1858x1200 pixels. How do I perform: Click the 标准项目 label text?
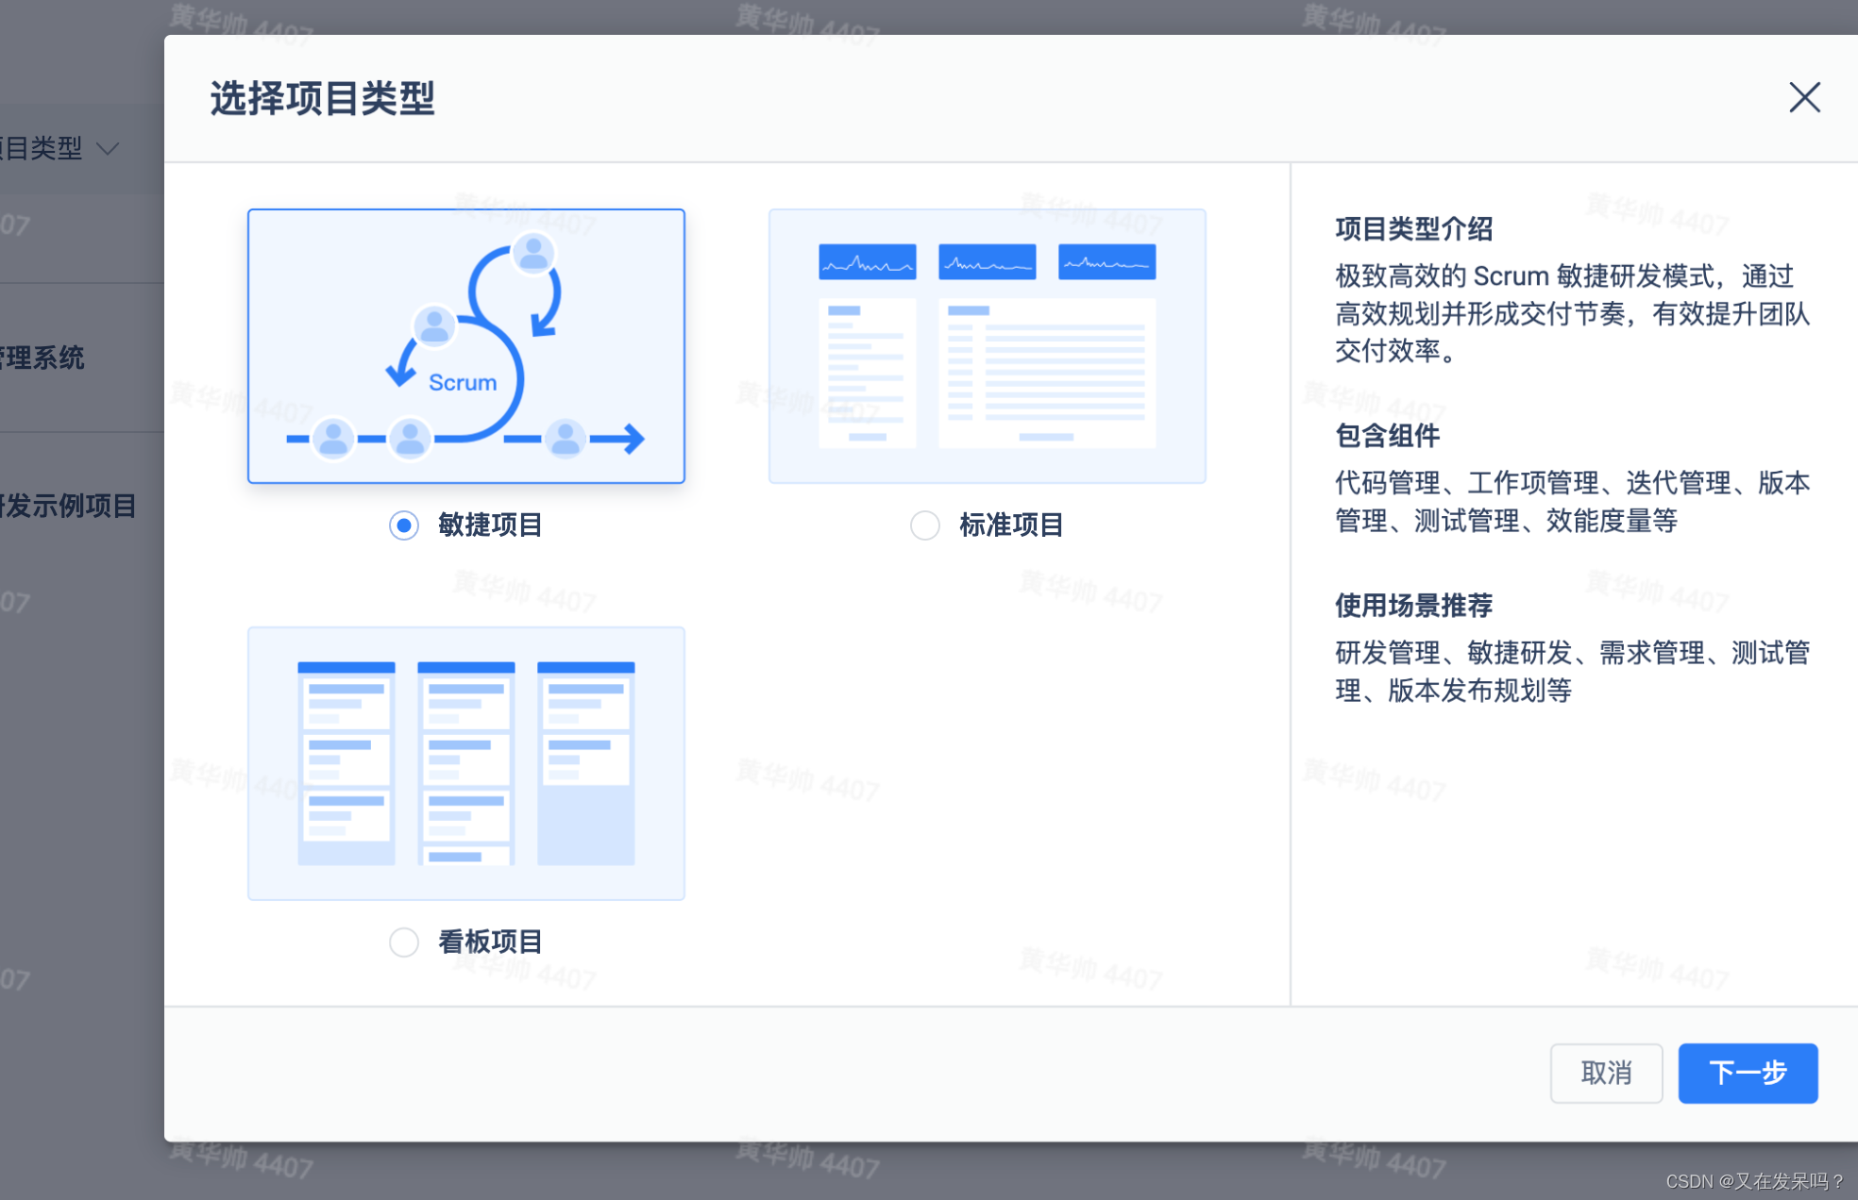click(1011, 525)
